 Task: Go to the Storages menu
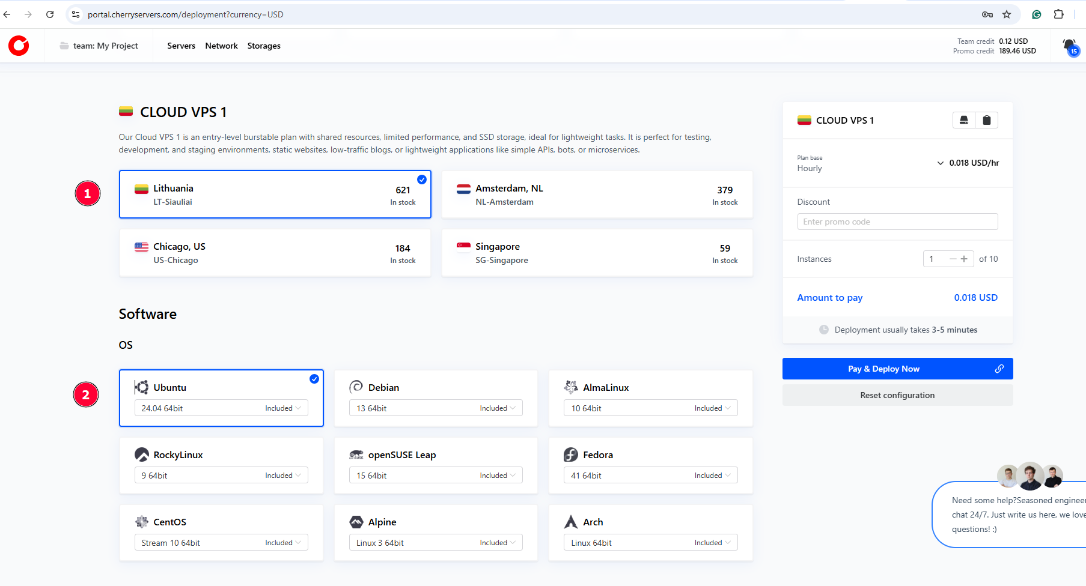264,46
